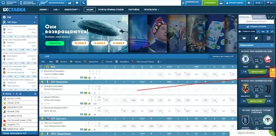Decrease one-click stake with minus
Screen dimensions: 276x136
[258, 32]
